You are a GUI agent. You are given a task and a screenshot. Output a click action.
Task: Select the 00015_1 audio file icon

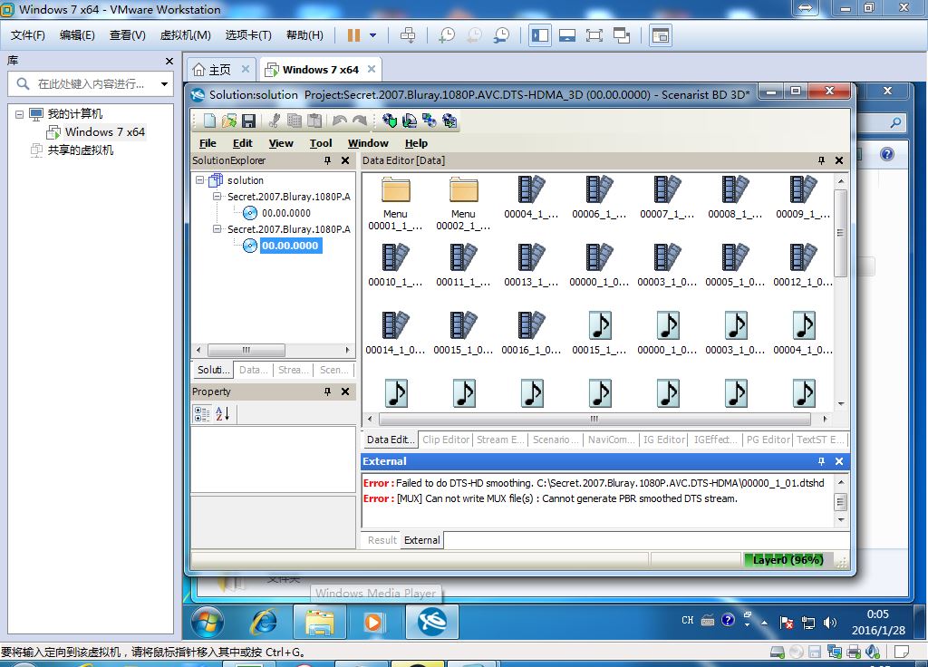(600, 326)
